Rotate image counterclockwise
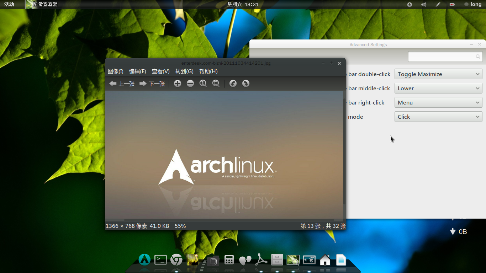The height and width of the screenshot is (273, 486). click(233, 84)
